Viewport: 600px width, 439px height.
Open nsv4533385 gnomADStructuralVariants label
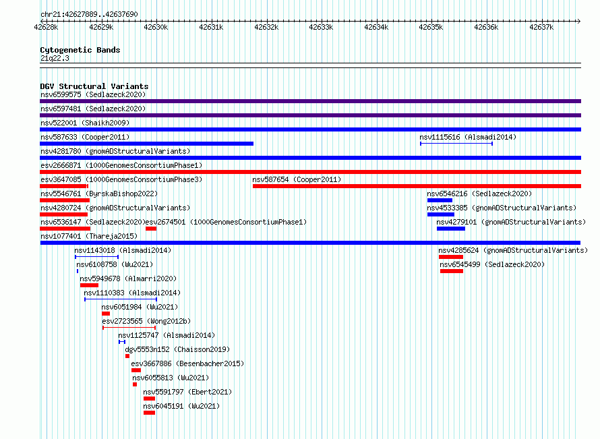click(502, 208)
